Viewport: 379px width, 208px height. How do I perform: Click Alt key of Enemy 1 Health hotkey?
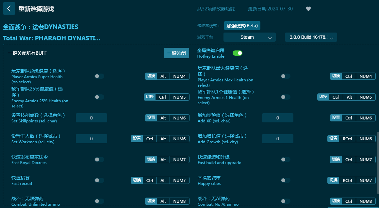pyautogui.click(x=349, y=97)
